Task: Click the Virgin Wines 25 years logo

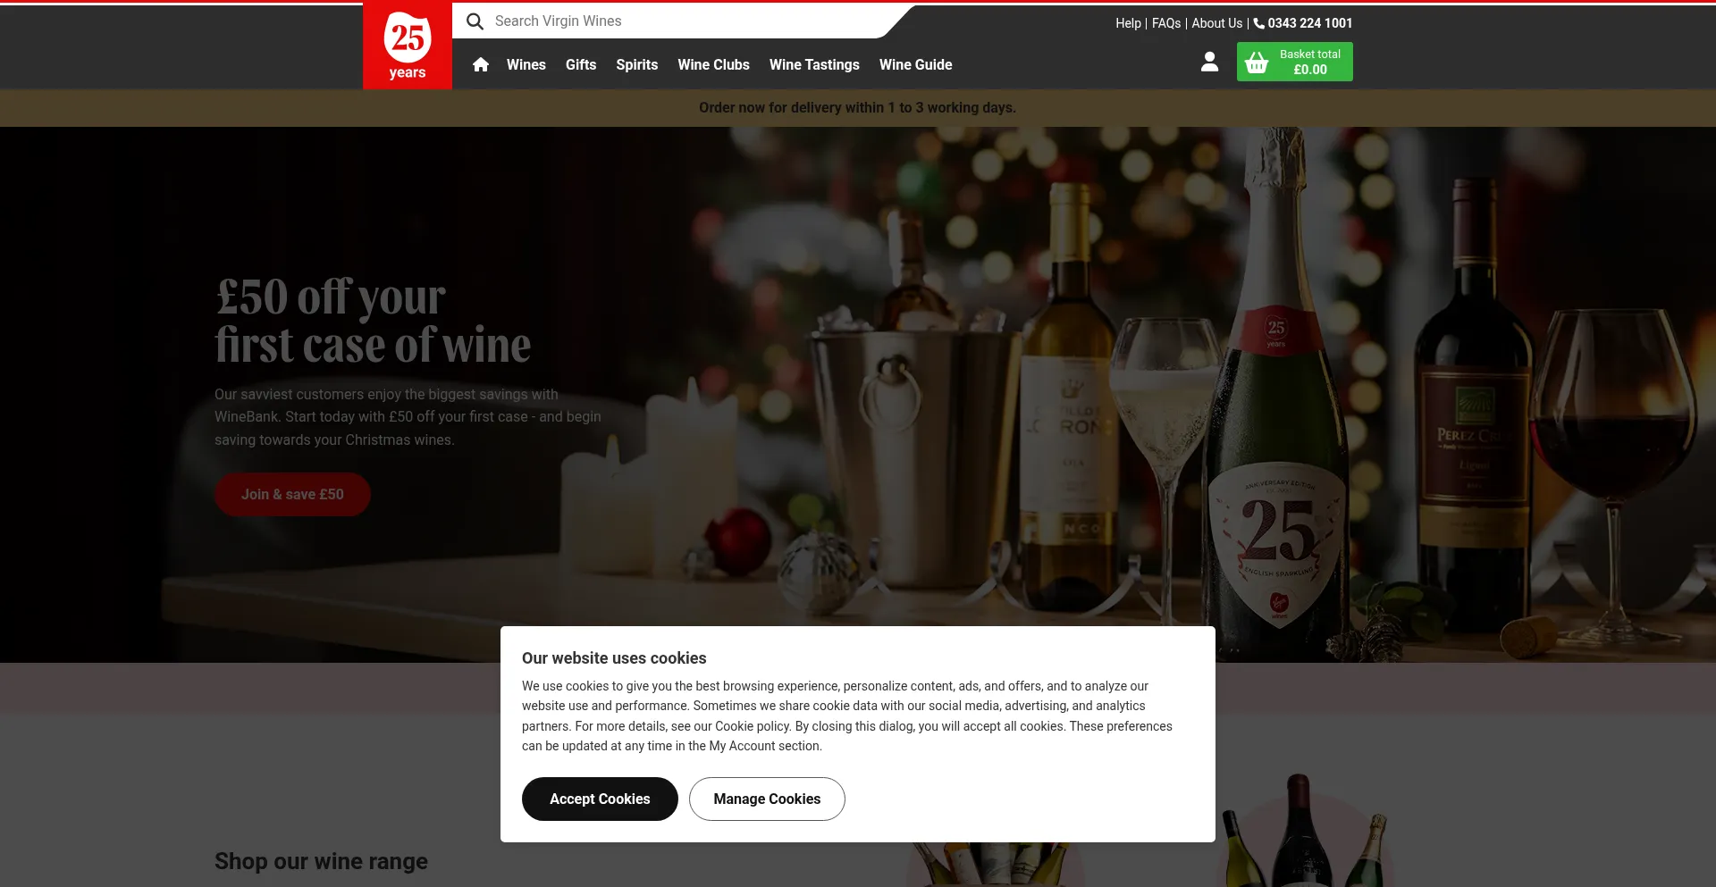Action: click(x=408, y=46)
